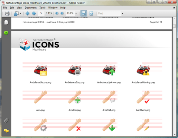Click the AmbulanceSecure lock icon image
Screen dimensions: 178x138
(40, 70)
